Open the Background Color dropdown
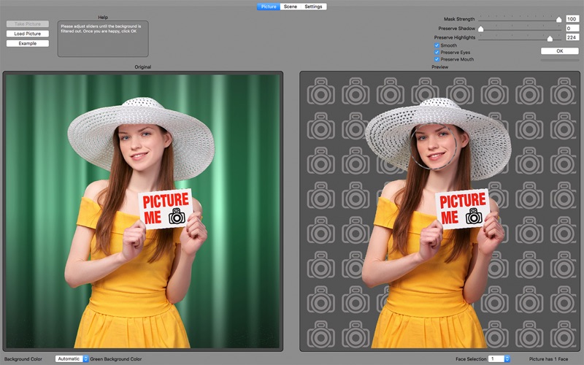The height and width of the screenshot is (365, 584). point(72,359)
